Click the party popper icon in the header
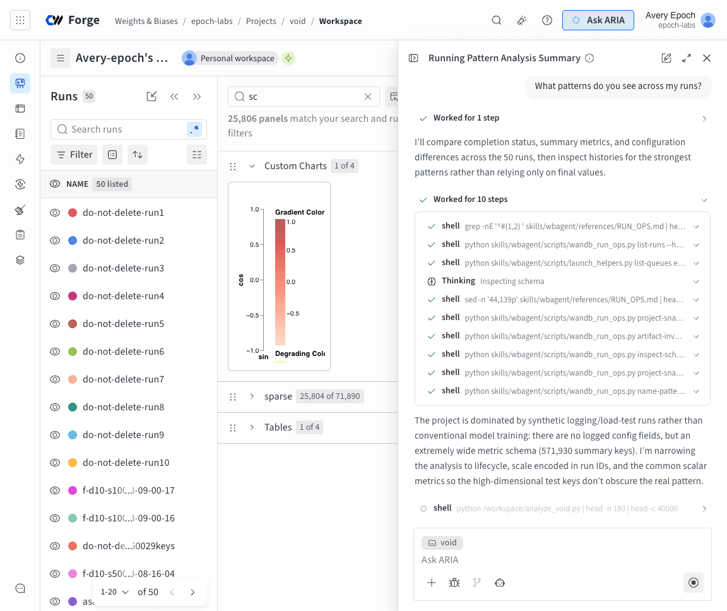The width and height of the screenshot is (727, 611). point(522,20)
